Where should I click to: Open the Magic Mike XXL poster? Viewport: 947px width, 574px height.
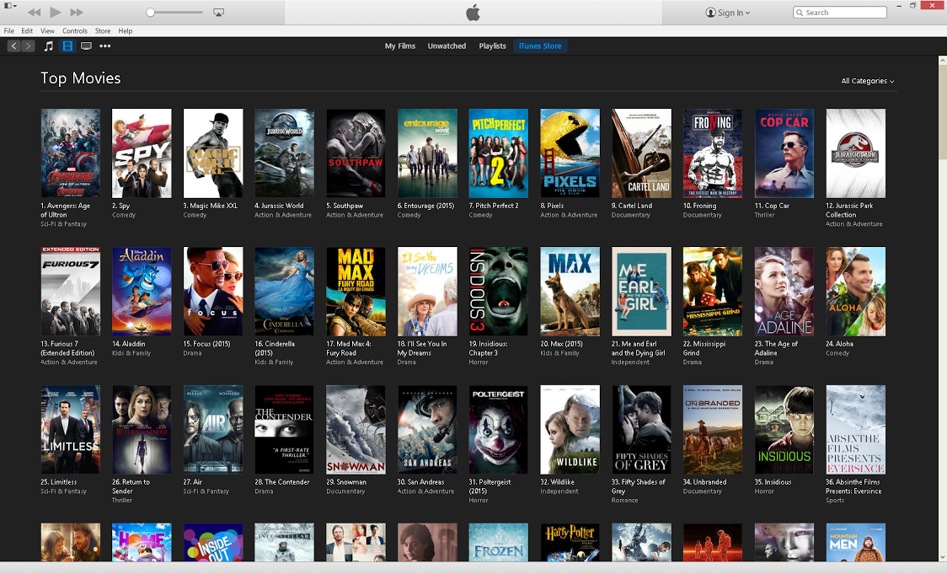click(213, 153)
